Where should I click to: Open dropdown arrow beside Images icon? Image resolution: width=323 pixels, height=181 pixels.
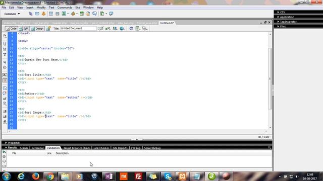tap(68, 14)
